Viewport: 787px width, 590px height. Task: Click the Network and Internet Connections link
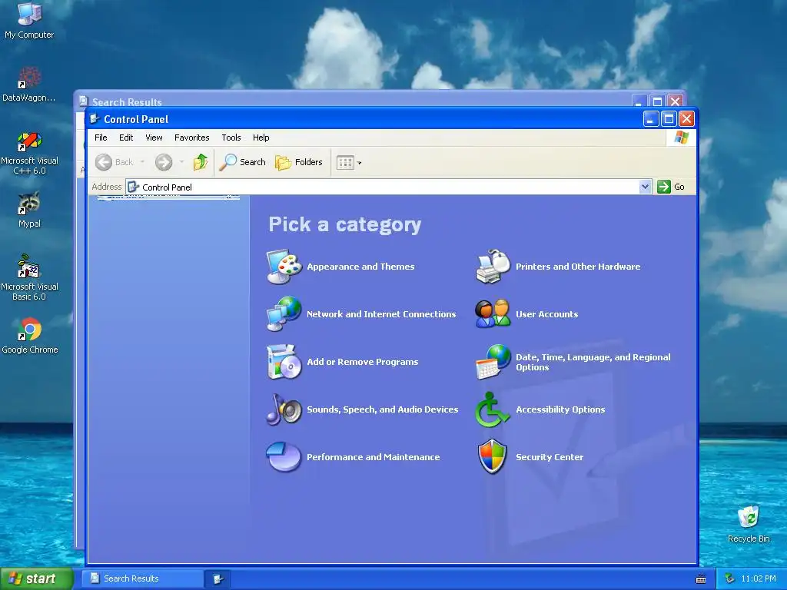pos(381,314)
